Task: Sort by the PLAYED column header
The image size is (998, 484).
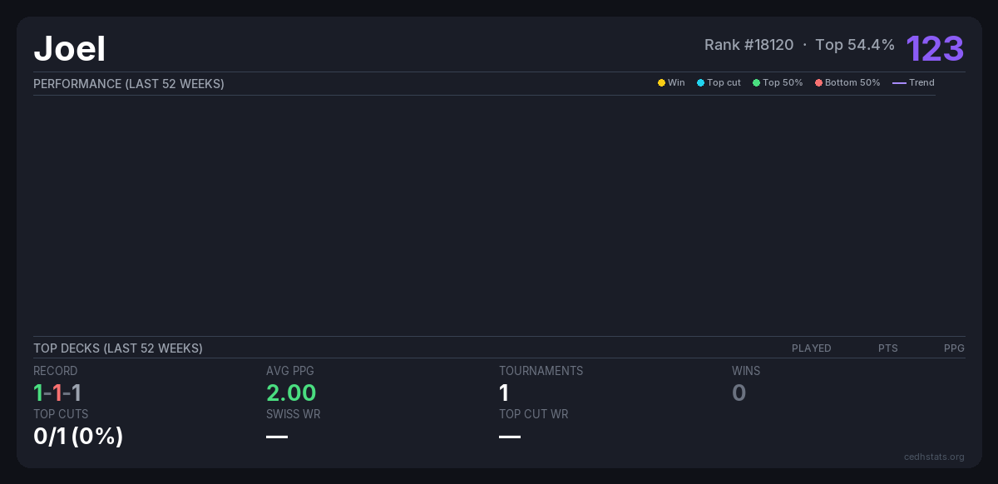Action: click(811, 348)
